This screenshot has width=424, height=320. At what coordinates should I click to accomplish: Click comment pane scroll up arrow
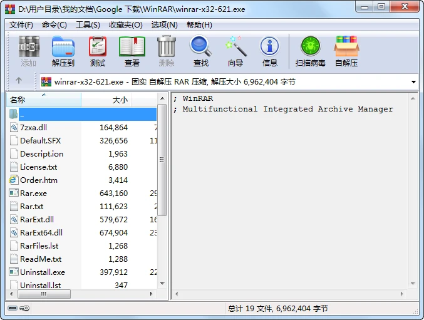[413, 98]
